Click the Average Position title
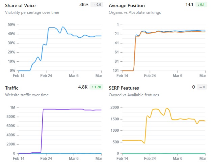 (x=127, y=5)
